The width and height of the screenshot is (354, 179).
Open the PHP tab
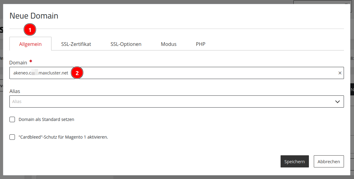pyautogui.click(x=200, y=44)
